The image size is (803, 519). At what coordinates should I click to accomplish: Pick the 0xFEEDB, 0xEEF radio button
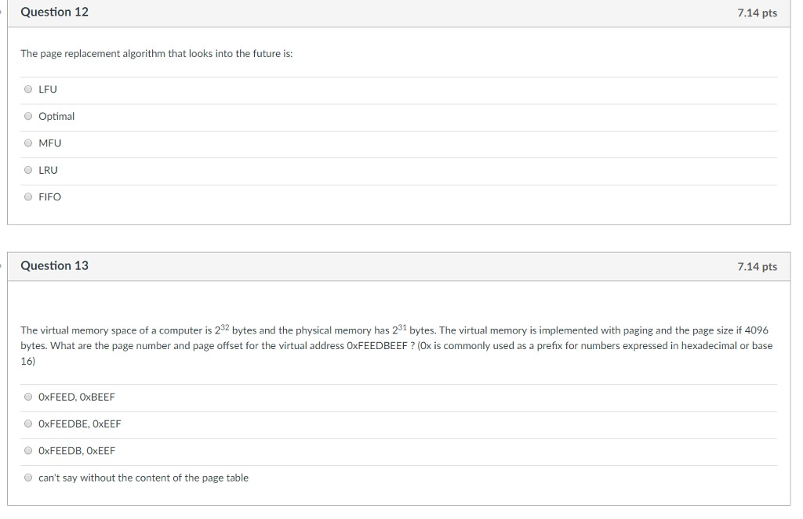[x=28, y=450]
